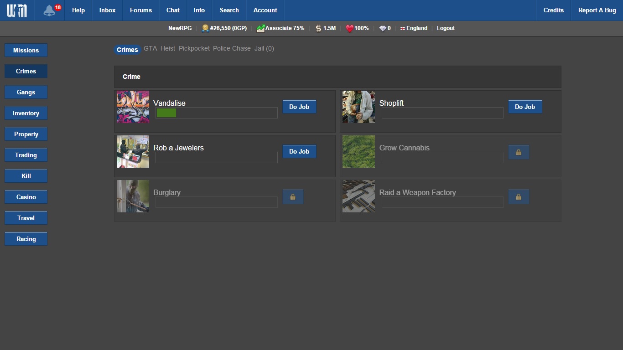Click the 100% health value
The width and height of the screenshot is (623, 350).
click(x=361, y=28)
